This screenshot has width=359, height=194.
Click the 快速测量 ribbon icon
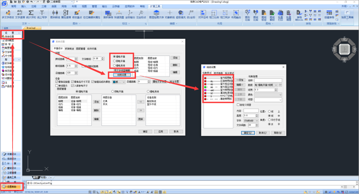point(119,14)
